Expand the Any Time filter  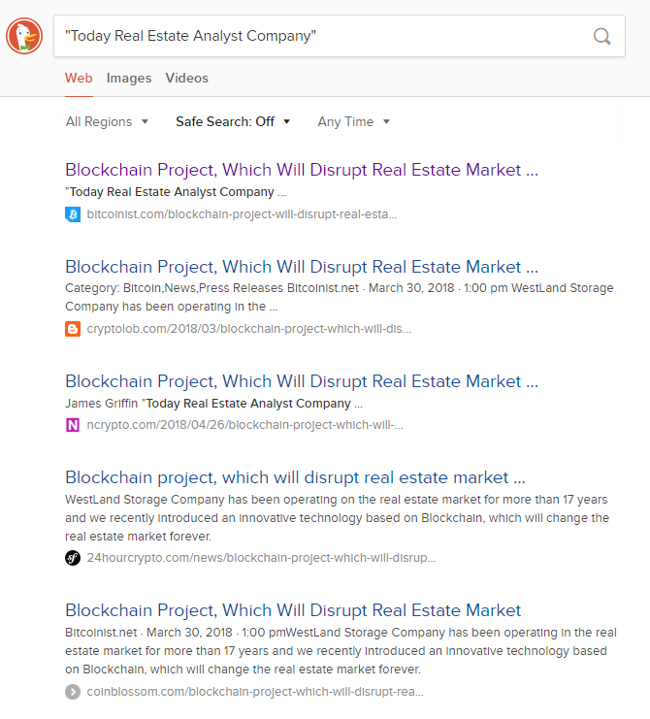pyautogui.click(x=353, y=121)
